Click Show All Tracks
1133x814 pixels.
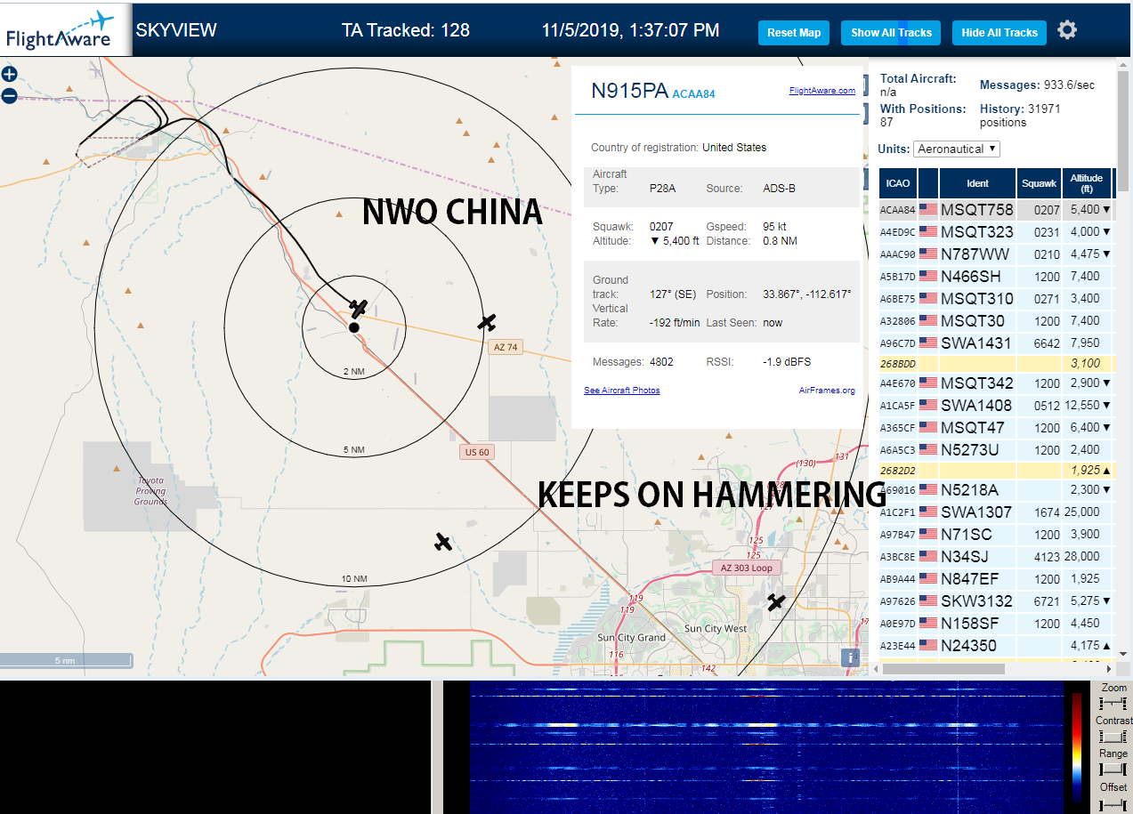tap(891, 33)
